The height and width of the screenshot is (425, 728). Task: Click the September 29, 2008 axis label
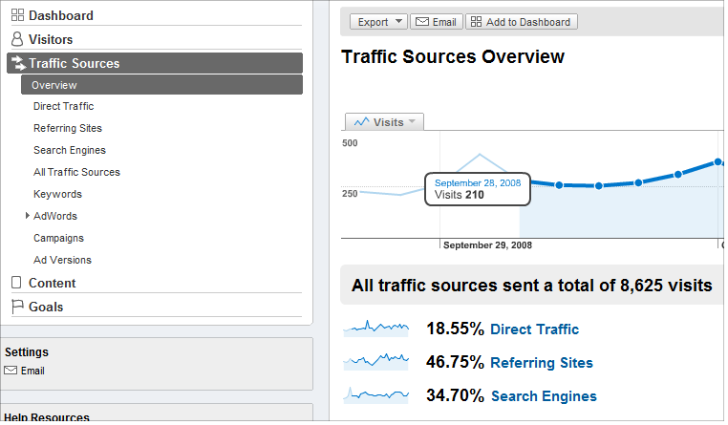(487, 245)
